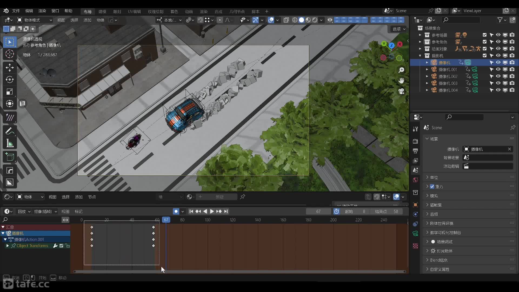Select the Rotate tool
Screen dimensions: 519x292
pyautogui.click(x=10, y=79)
